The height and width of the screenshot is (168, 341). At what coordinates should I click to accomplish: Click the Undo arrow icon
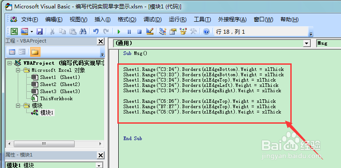(x=96, y=31)
